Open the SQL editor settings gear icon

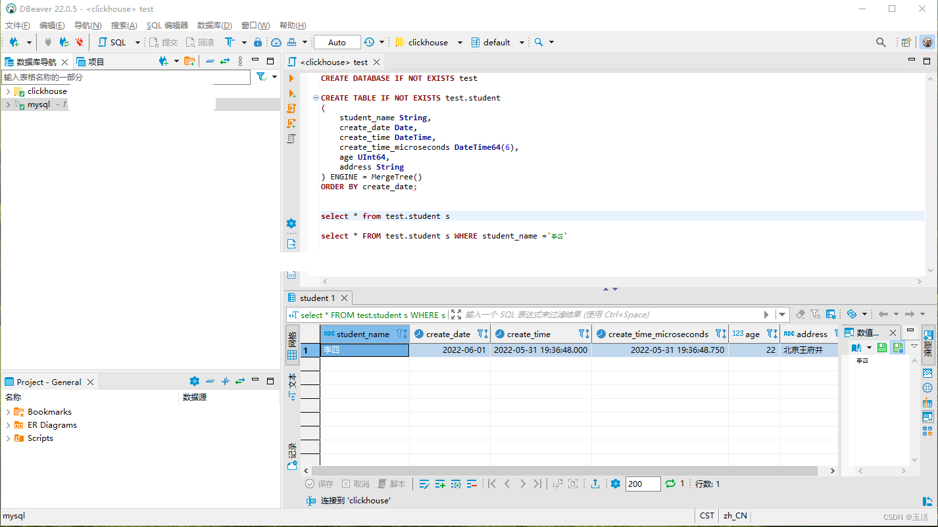tap(291, 223)
